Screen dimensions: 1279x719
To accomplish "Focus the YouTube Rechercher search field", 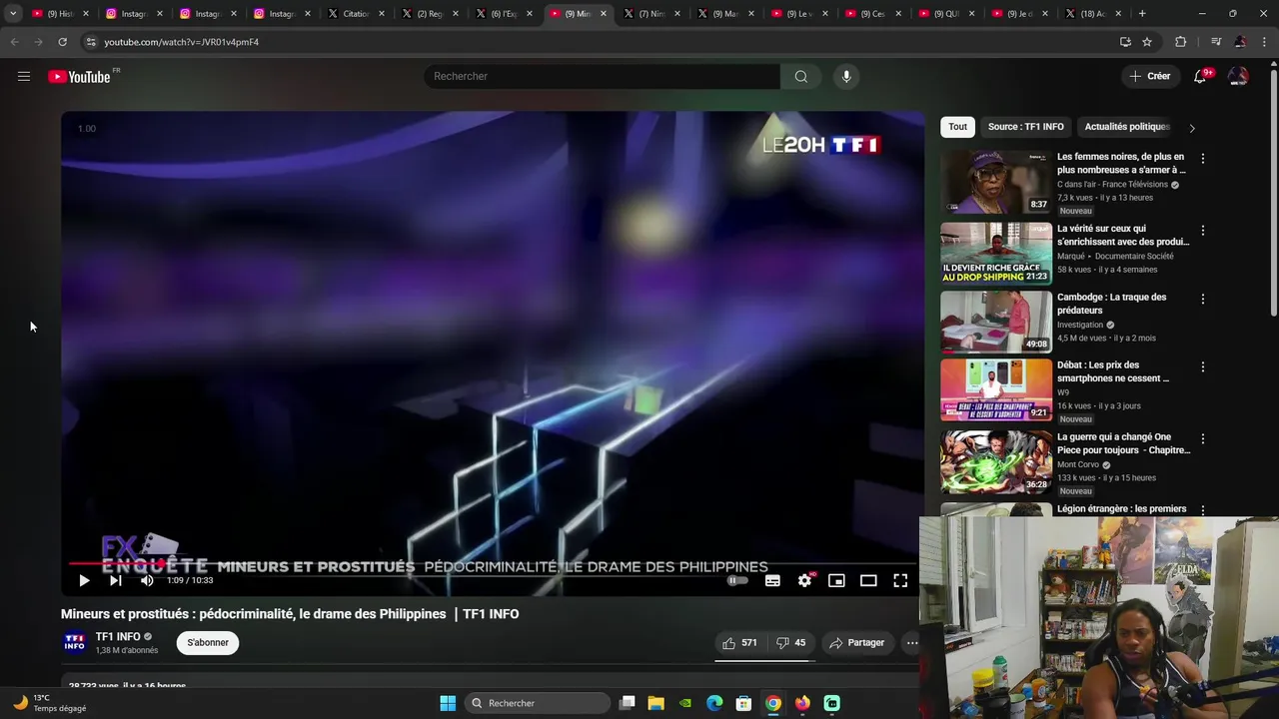I will click(x=602, y=76).
